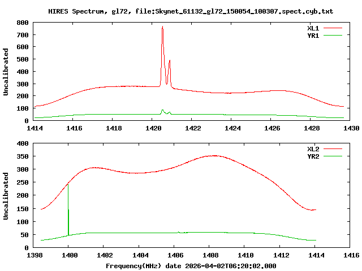Click the 800 y-axis label on top plot

tap(23, 23)
